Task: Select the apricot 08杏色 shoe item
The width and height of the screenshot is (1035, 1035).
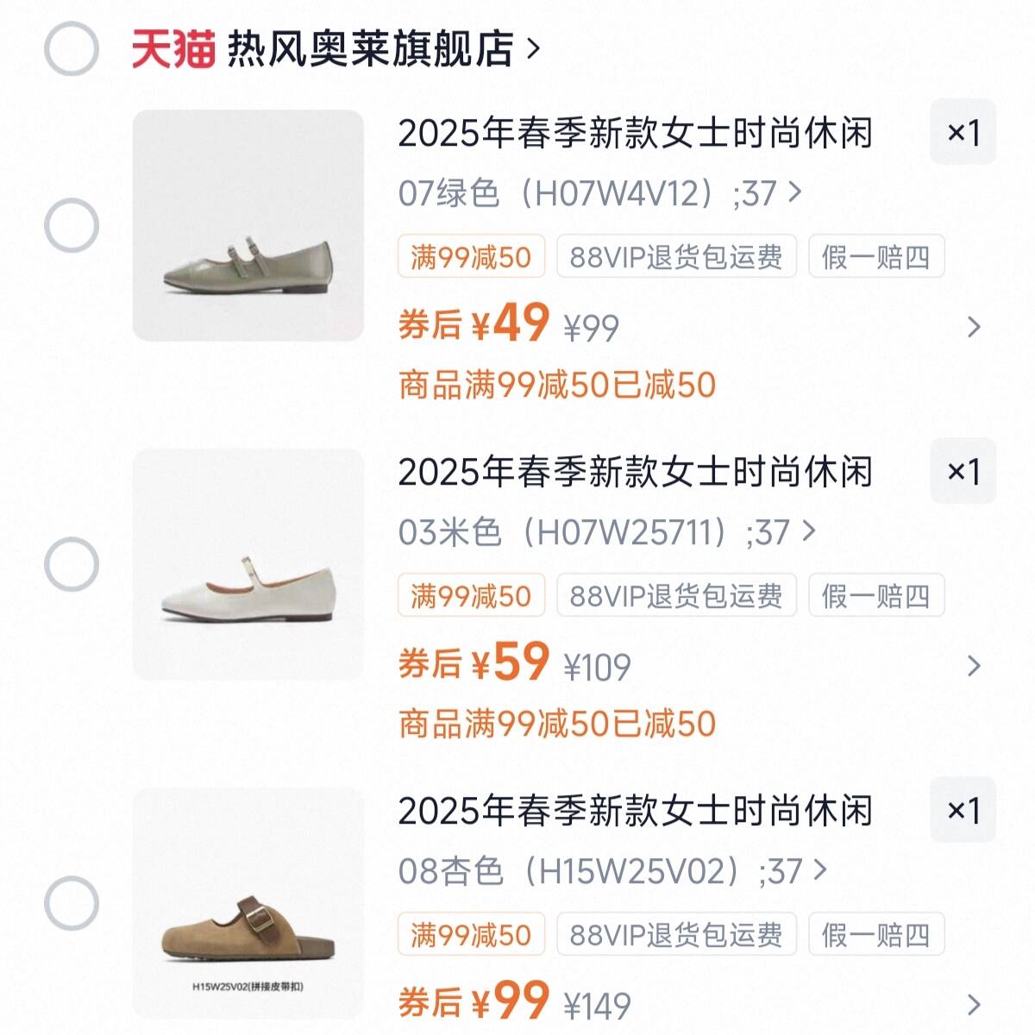Action: pos(72,904)
